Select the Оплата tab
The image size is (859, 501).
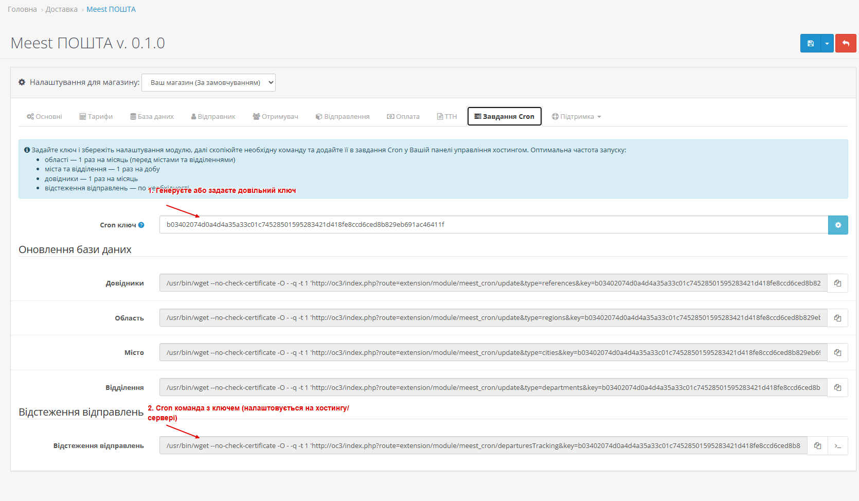pyautogui.click(x=403, y=117)
